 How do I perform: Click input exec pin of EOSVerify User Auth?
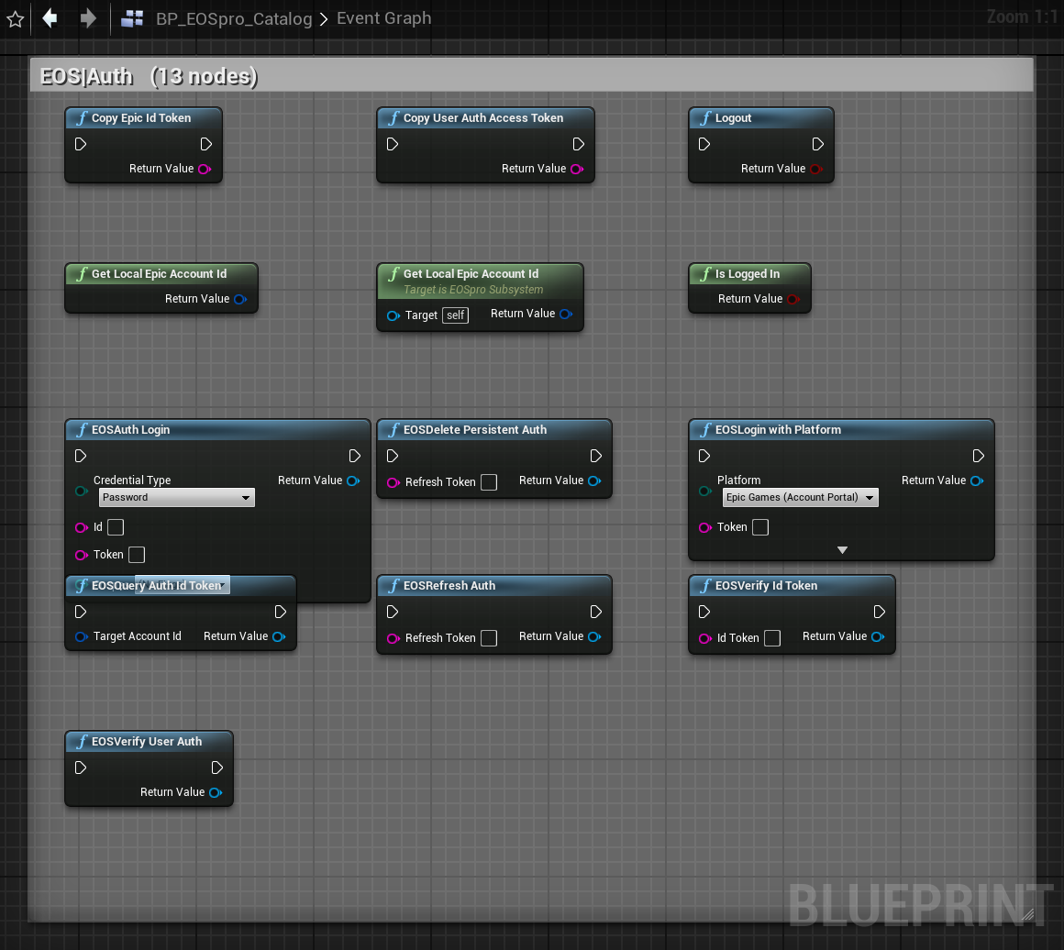click(x=81, y=768)
